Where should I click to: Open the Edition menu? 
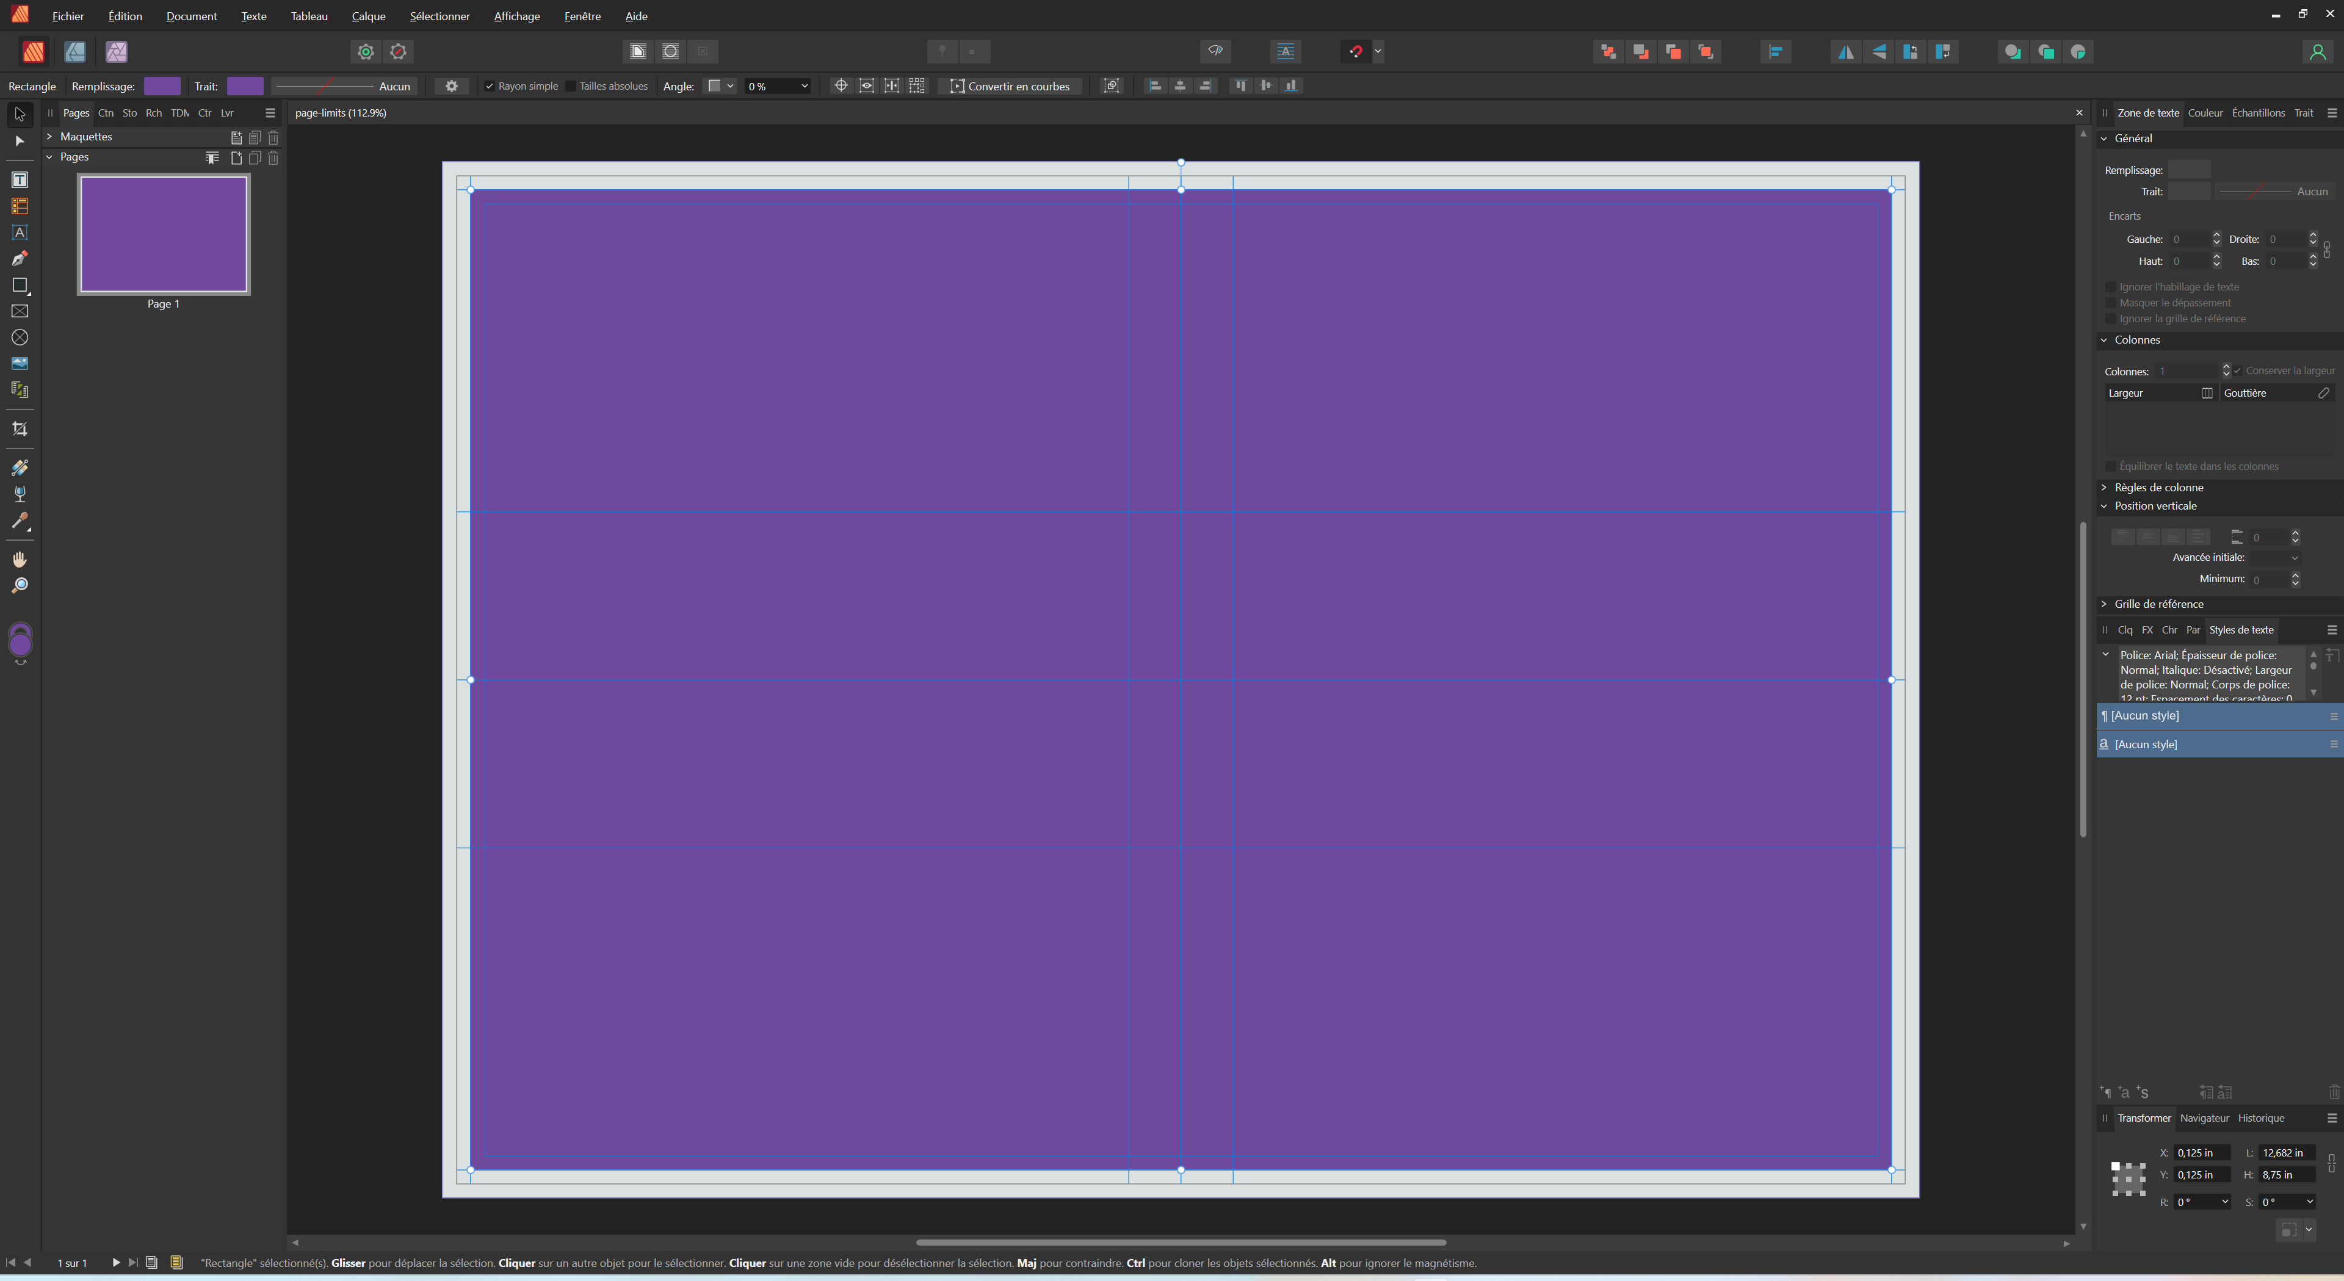(125, 17)
